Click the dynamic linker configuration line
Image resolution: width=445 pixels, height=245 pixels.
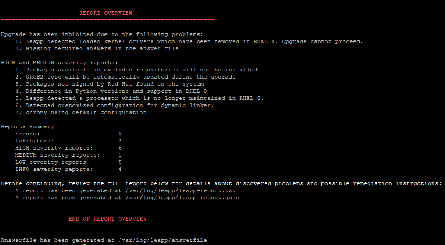[115, 105]
